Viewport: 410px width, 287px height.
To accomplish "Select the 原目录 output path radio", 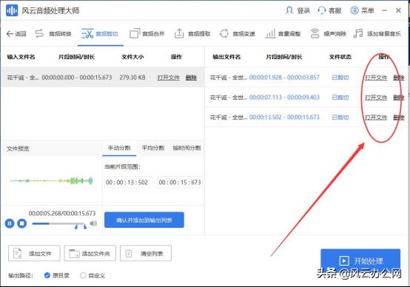I will pyautogui.click(x=47, y=275).
